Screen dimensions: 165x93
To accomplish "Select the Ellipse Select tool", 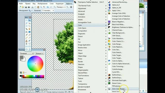I will (x=27, y=26).
